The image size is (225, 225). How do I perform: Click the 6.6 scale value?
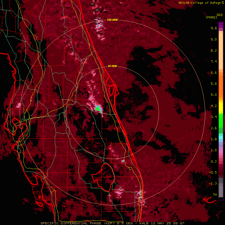tap(214, 72)
